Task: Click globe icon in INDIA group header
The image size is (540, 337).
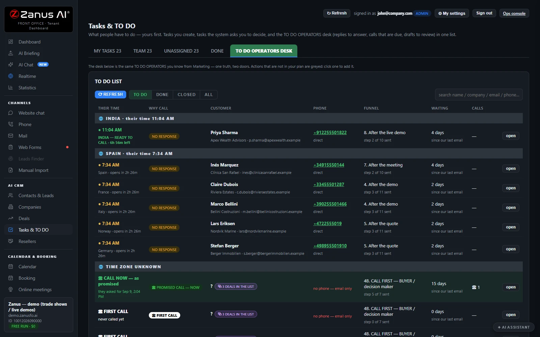Action: pos(101,119)
